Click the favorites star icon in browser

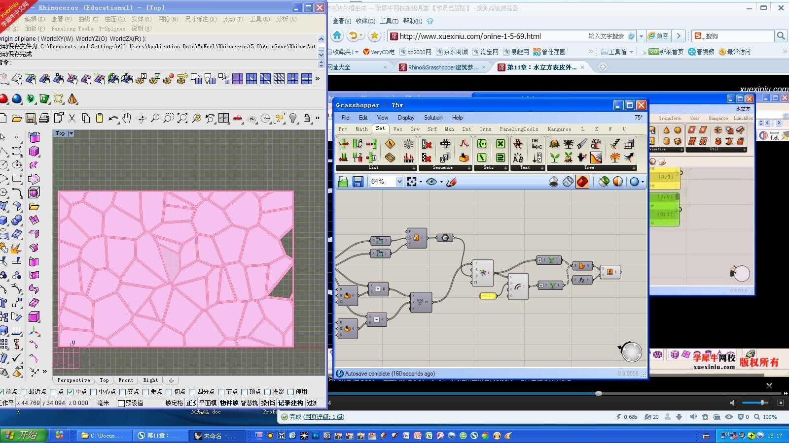(x=374, y=35)
